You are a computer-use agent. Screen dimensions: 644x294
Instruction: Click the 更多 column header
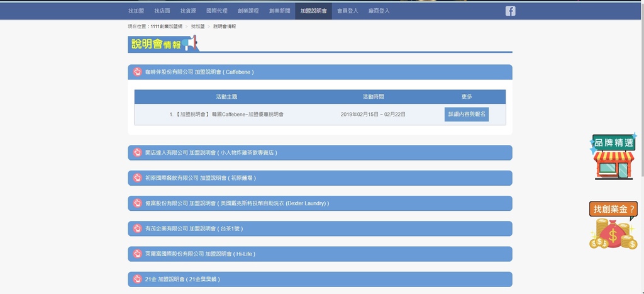467,96
